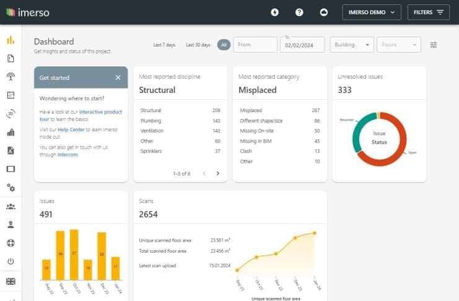Open the IMERSO DEMO project dropdown
This screenshot has height=301, width=459.
click(372, 12)
